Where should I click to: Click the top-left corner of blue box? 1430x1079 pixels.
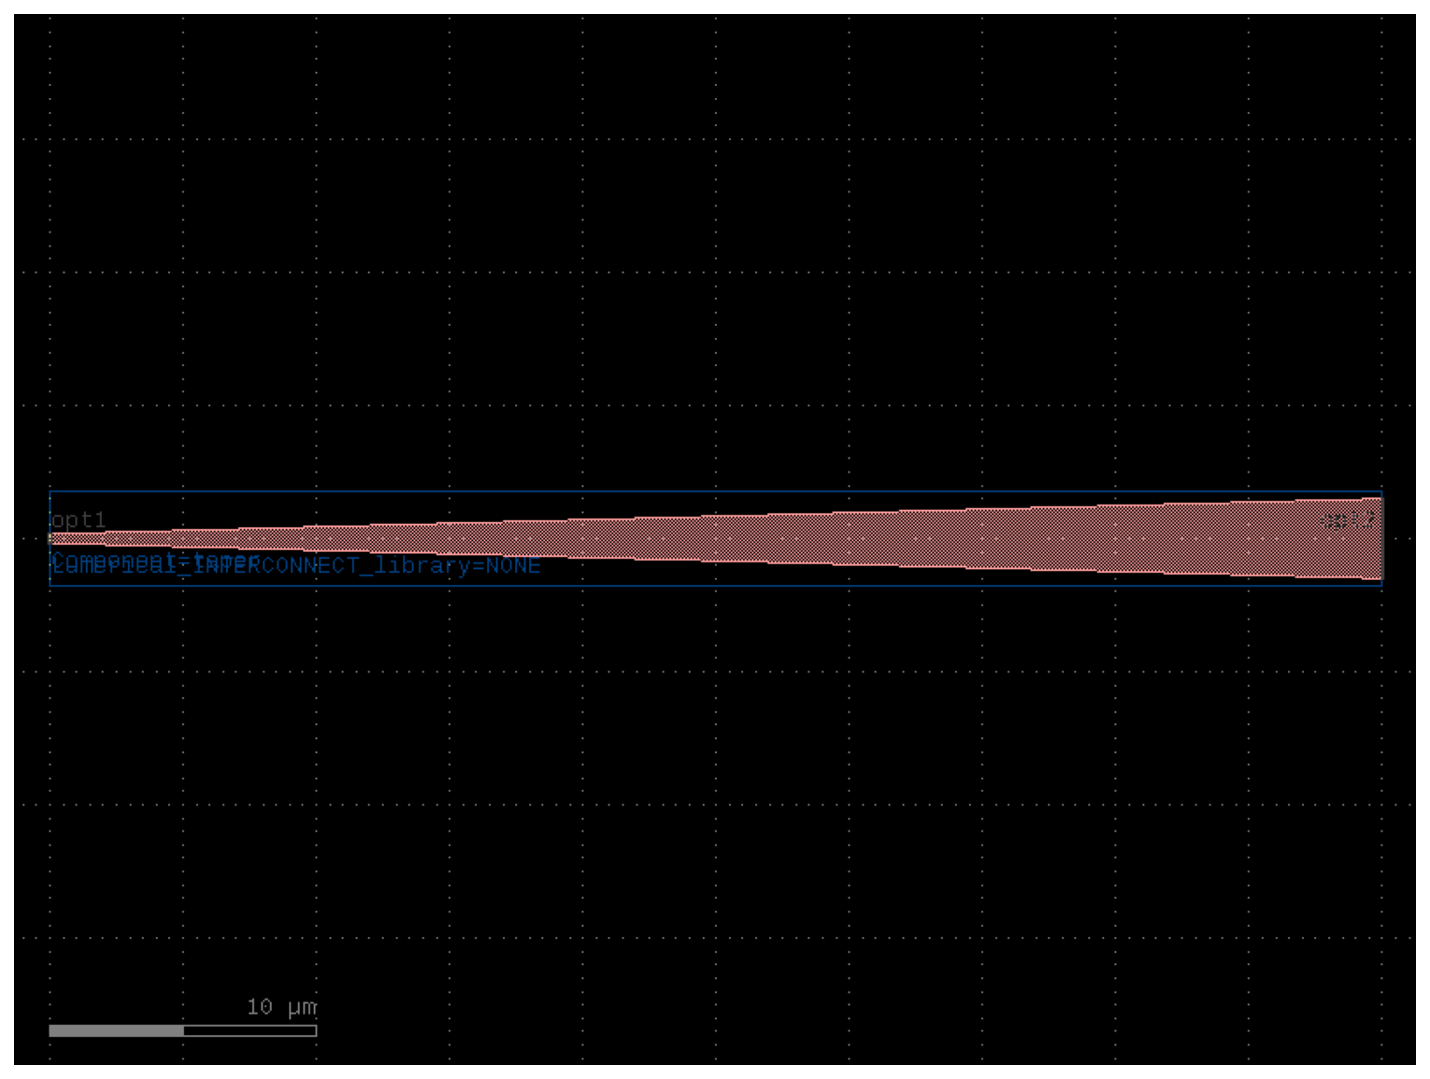tap(50, 491)
